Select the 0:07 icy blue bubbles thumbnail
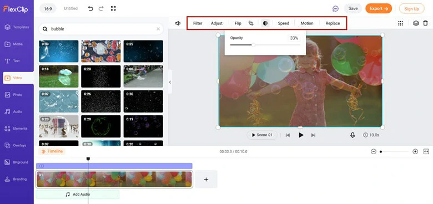Image resolution: width=433 pixels, height=204 pixels. pos(58,101)
